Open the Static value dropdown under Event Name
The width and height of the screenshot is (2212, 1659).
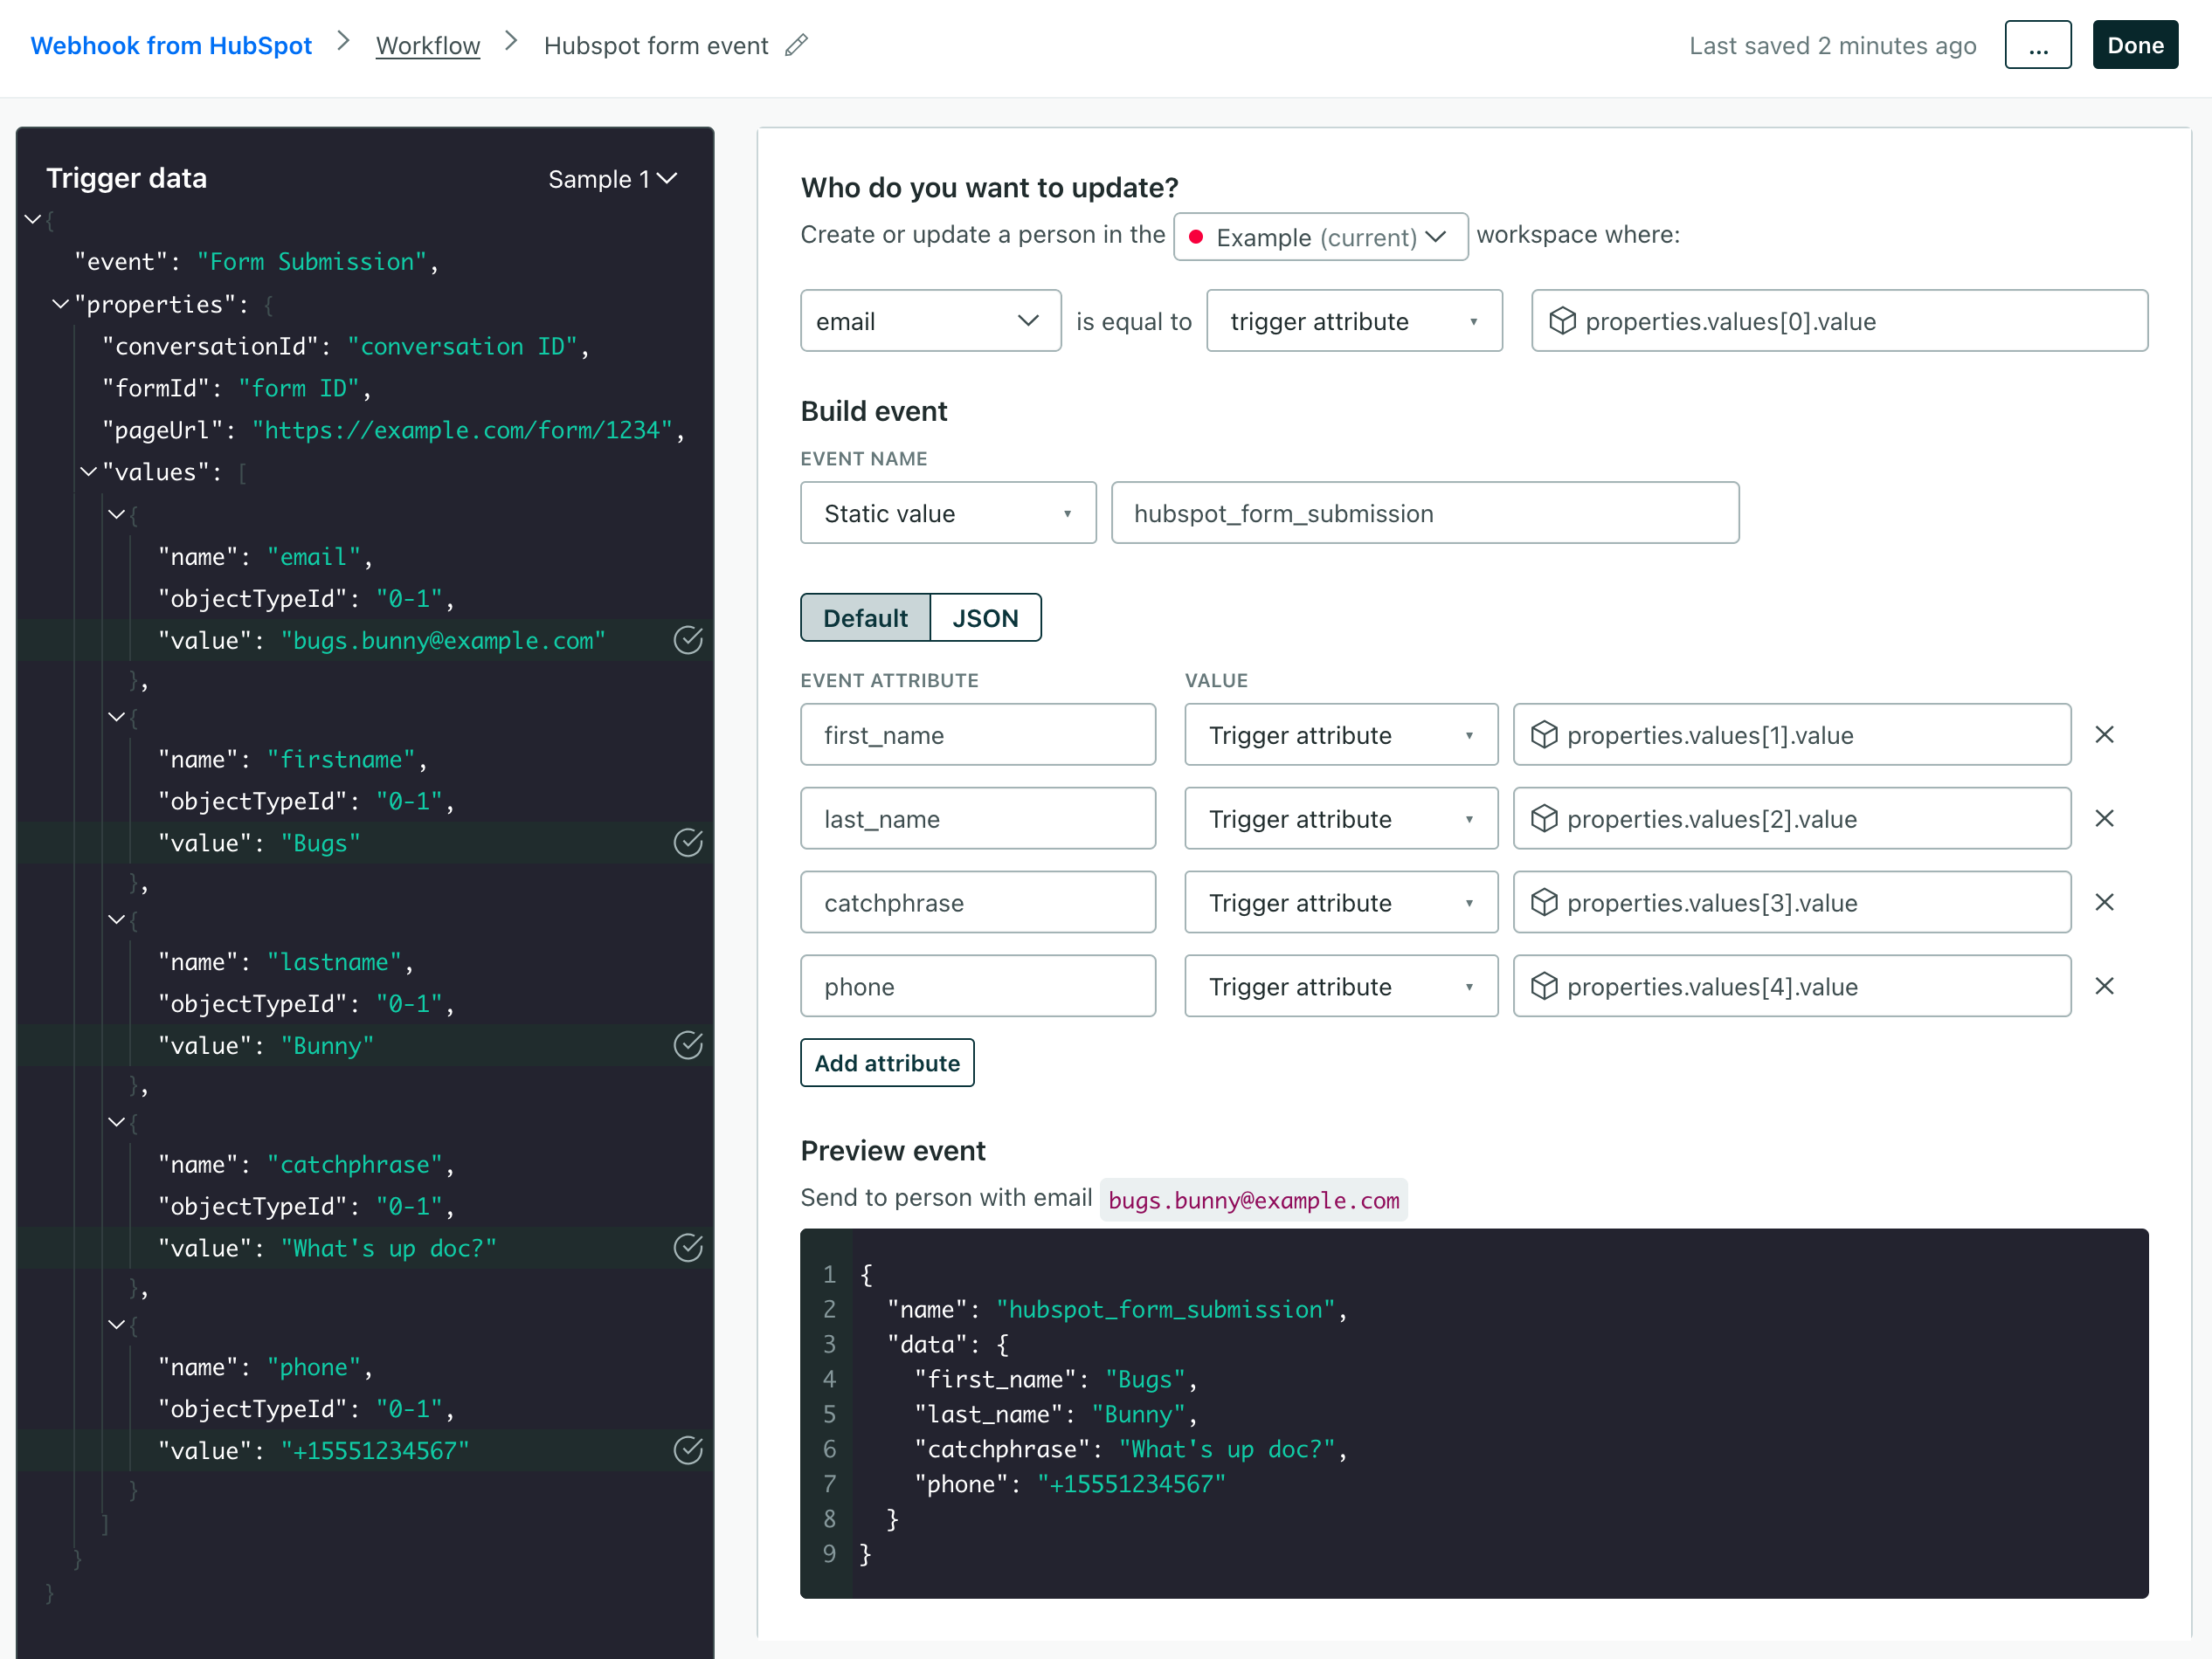point(947,513)
